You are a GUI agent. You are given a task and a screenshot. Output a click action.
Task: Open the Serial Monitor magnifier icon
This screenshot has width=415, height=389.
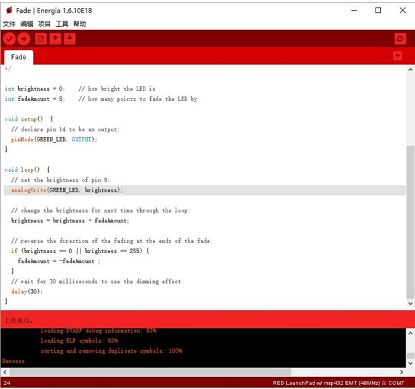tap(400, 39)
